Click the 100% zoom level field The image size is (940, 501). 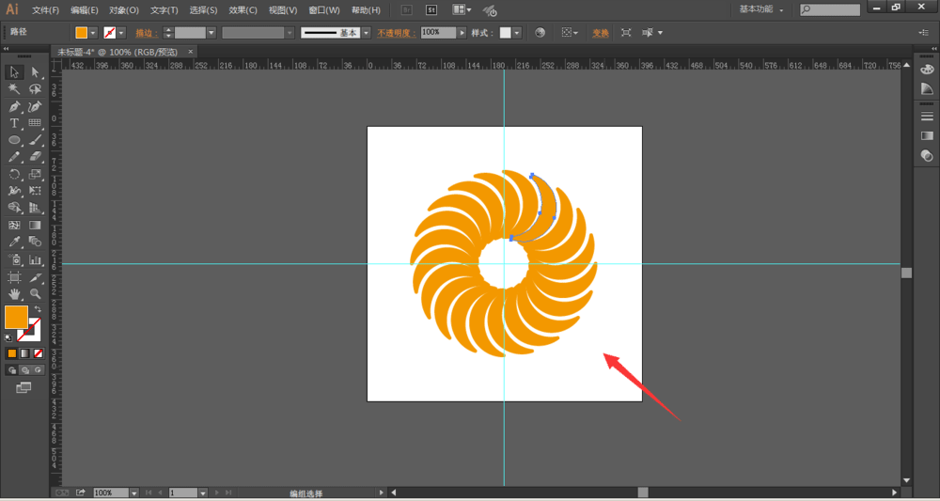click(108, 493)
